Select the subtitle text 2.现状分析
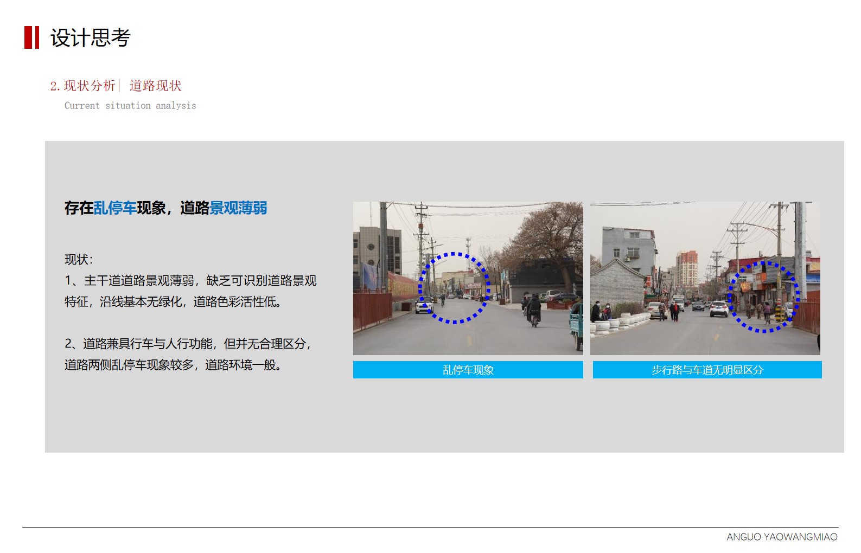The width and height of the screenshot is (861, 553). click(82, 86)
